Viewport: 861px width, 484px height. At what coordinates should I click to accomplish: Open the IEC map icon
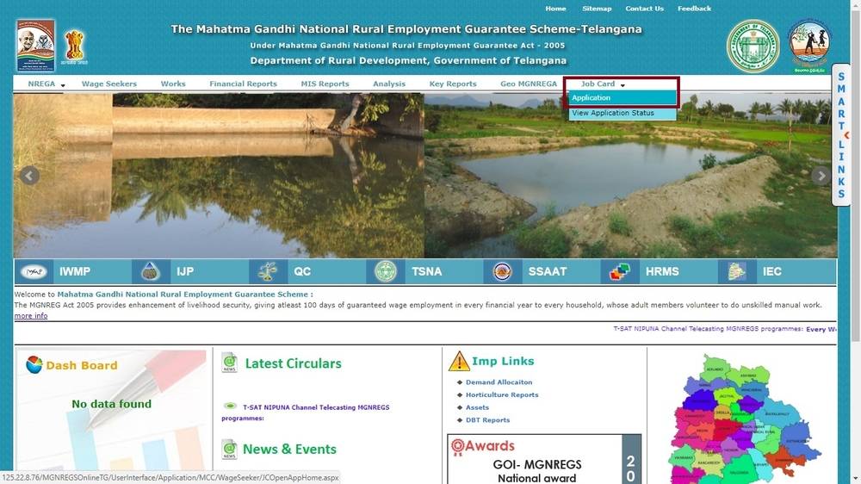(x=736, y=271)
